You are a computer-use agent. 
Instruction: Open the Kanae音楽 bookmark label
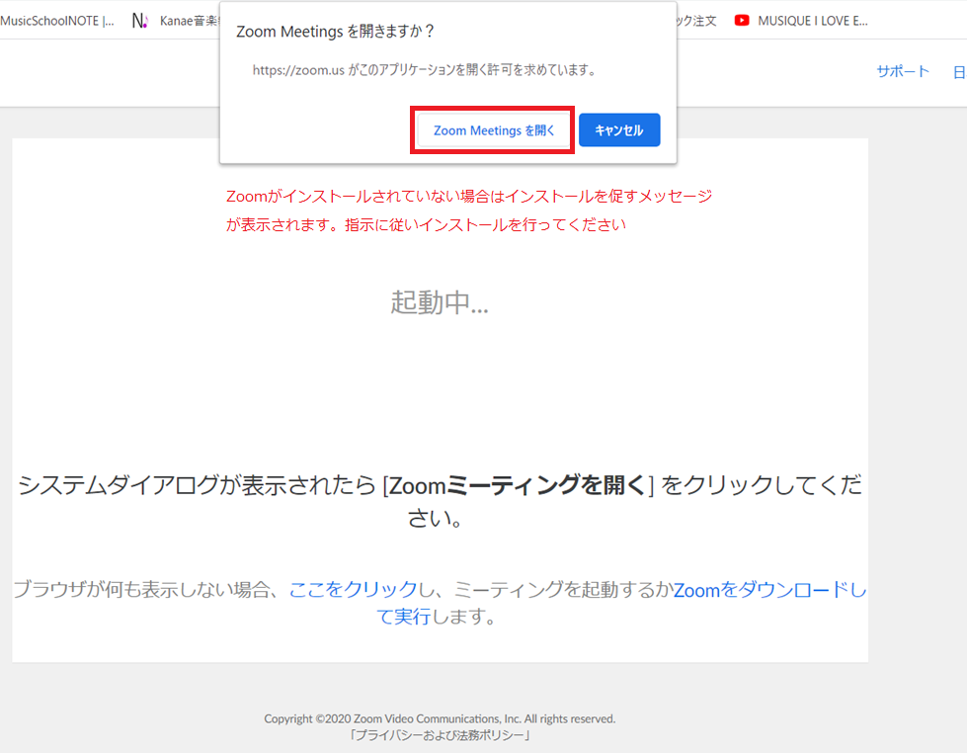[189, 21]
